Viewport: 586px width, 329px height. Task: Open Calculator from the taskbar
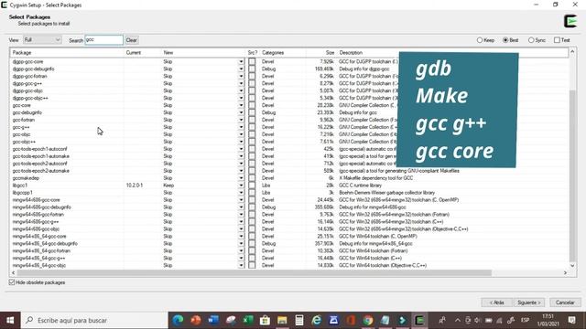click(x=299, y=320)
